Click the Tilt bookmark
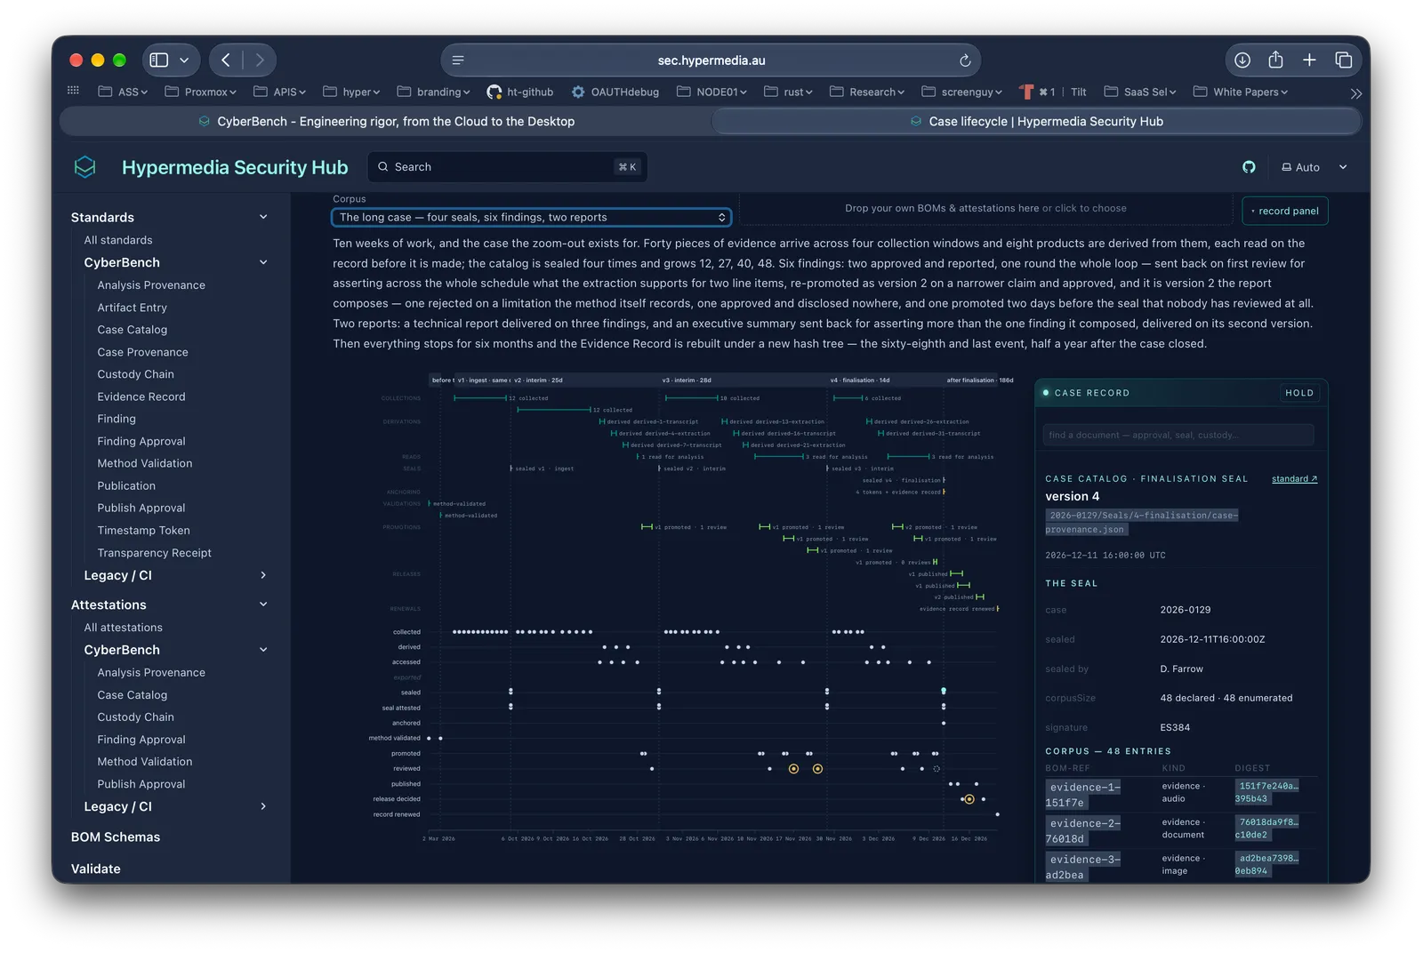The width and height of the screenshot is (1423, 953). click(x=1078, y=92)
